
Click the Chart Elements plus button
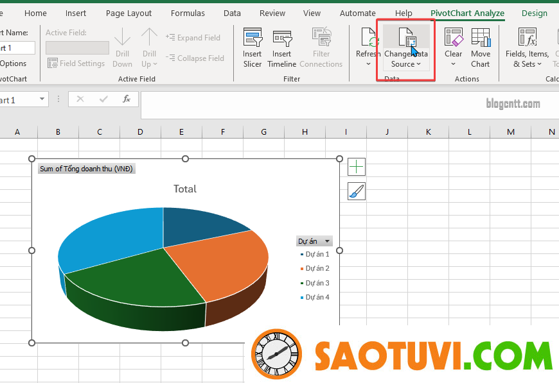357,167
